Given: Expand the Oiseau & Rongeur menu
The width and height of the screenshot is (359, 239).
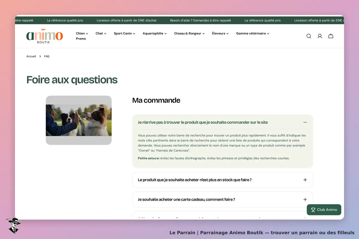Looking at the screenshot, I should (189, 33).
